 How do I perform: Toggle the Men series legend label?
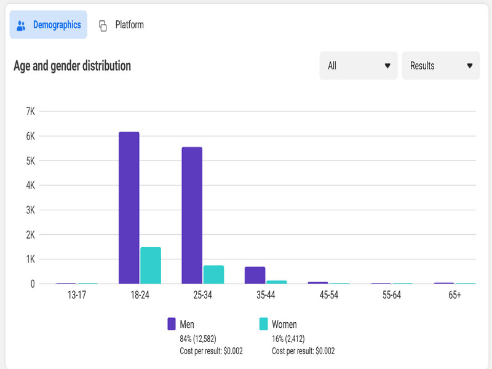click(186, 324)
